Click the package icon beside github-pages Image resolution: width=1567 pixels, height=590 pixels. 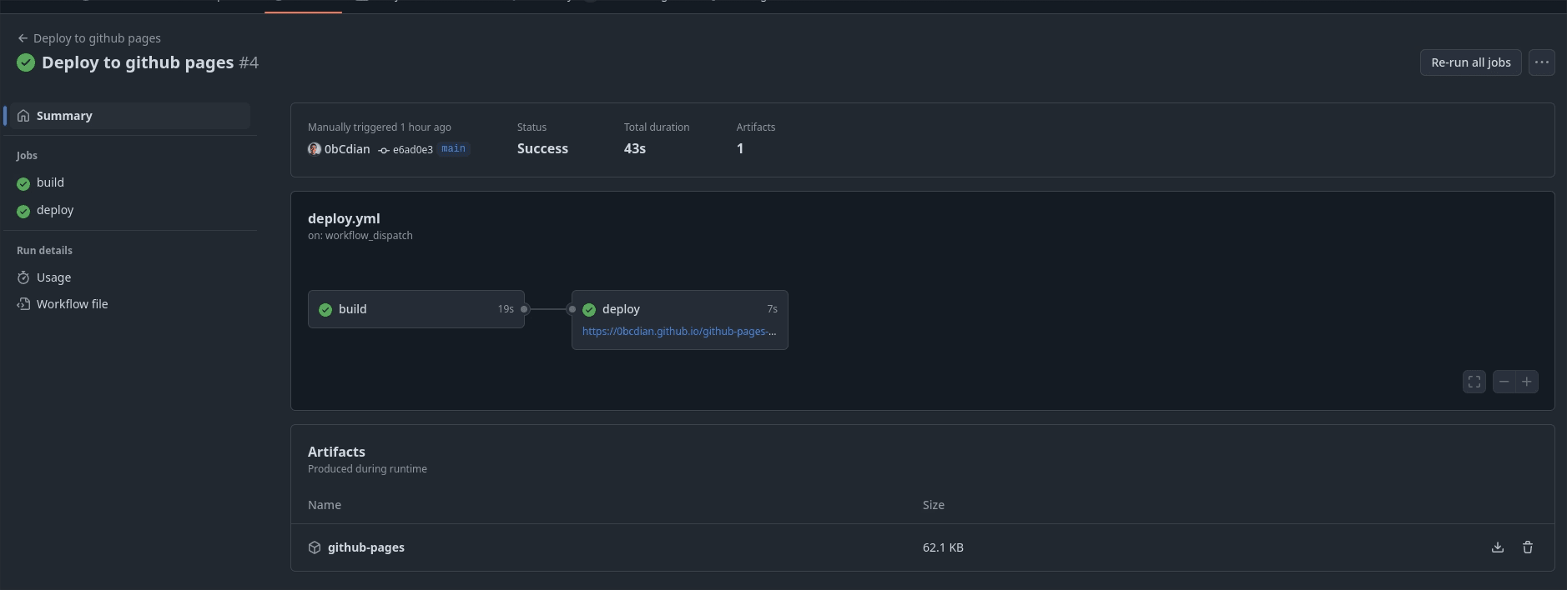315,547
